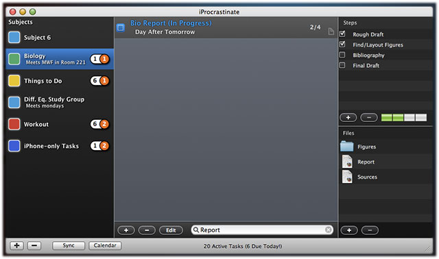Image resolution: width=439 pixels, height=259 pixels.
Task: Remove selected task with minus button
Action: 147,230
